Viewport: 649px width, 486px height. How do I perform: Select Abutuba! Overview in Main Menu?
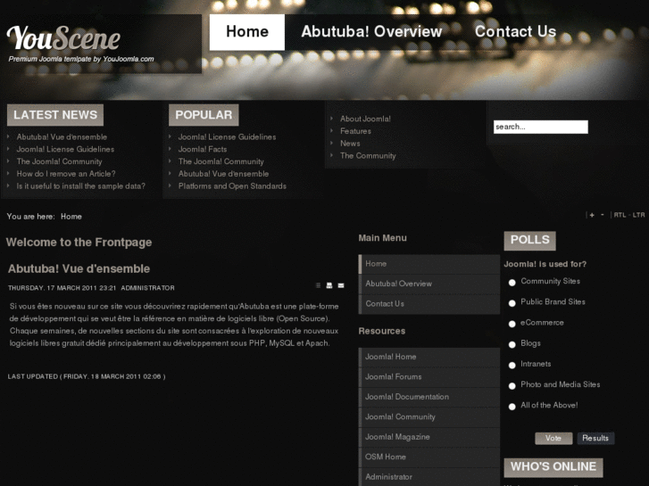(429, 284)
